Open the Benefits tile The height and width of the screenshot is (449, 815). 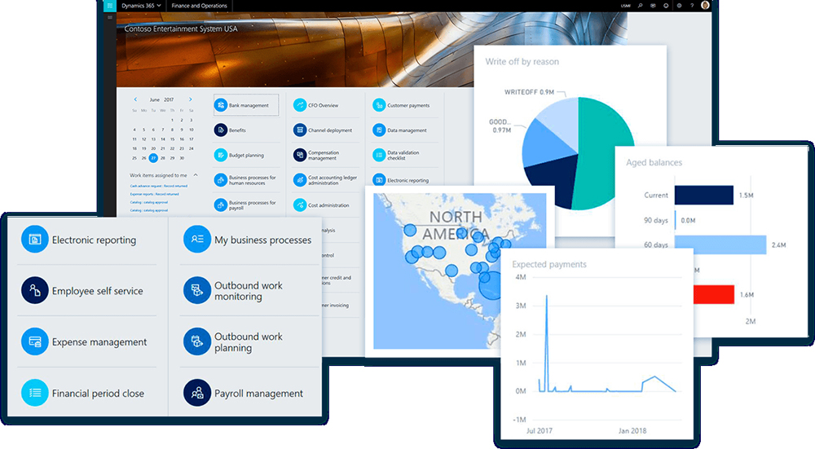coord(246,130)
